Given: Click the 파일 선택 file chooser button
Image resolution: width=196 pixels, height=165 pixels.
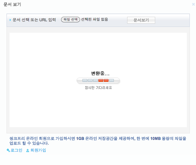Looking at the screenshot, I should [x=70, y=20].
